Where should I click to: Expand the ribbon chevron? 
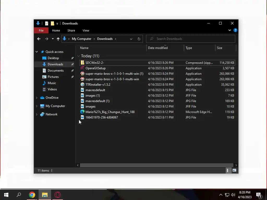coord(229,30)
